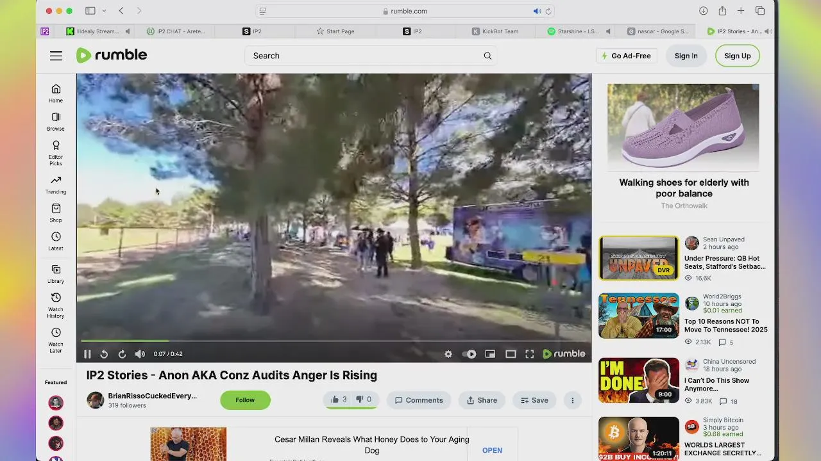
Task: Open I Can't Do This Show thumbnail
Action: click(x=639, y=380)
